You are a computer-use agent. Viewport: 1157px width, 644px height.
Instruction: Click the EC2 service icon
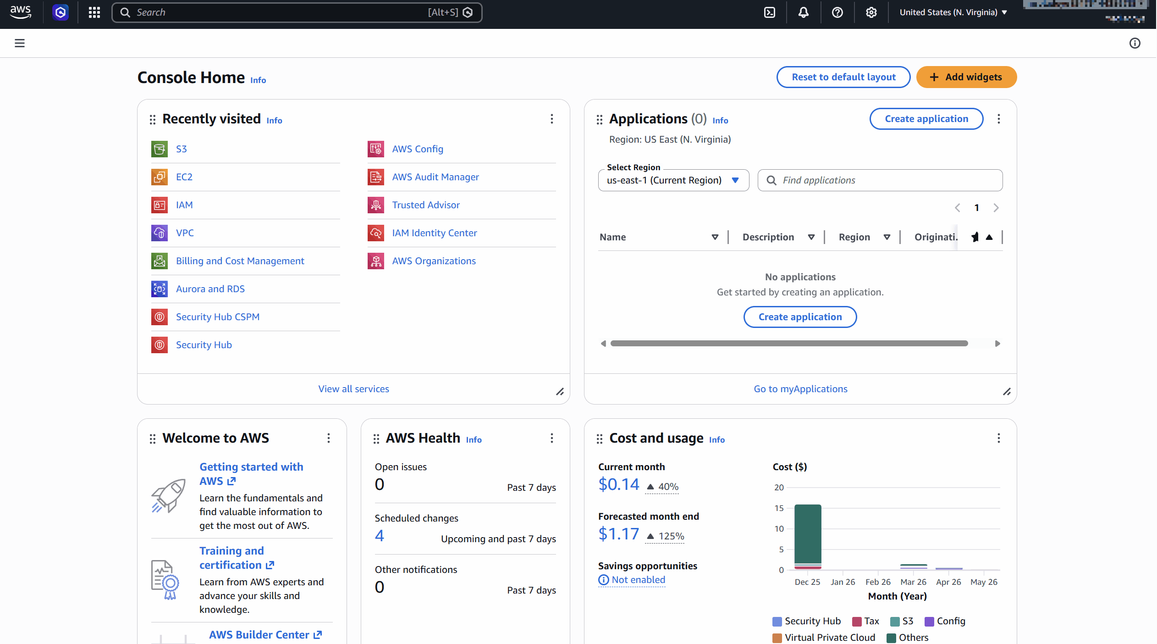click(x=160, y=177)
